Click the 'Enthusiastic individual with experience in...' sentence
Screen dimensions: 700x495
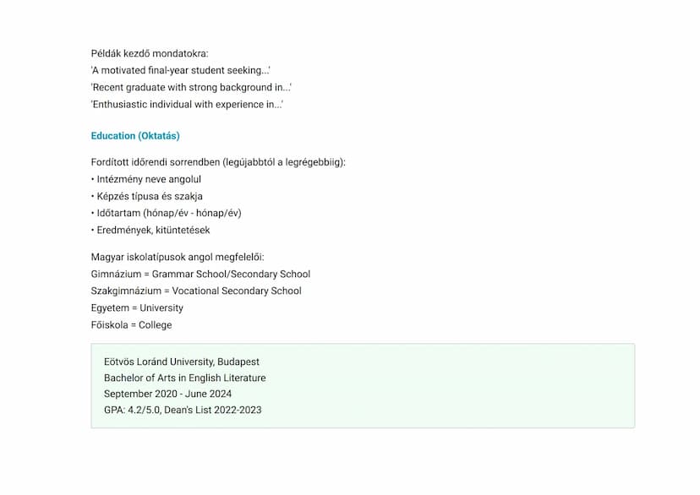[x=187, y=104]
